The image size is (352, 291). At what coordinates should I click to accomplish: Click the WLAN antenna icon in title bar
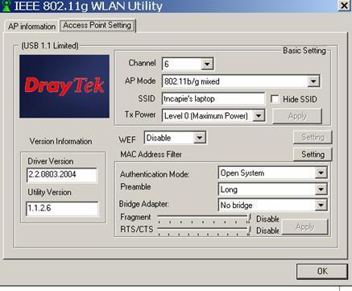pyautogui.click(x=6, y=6)
